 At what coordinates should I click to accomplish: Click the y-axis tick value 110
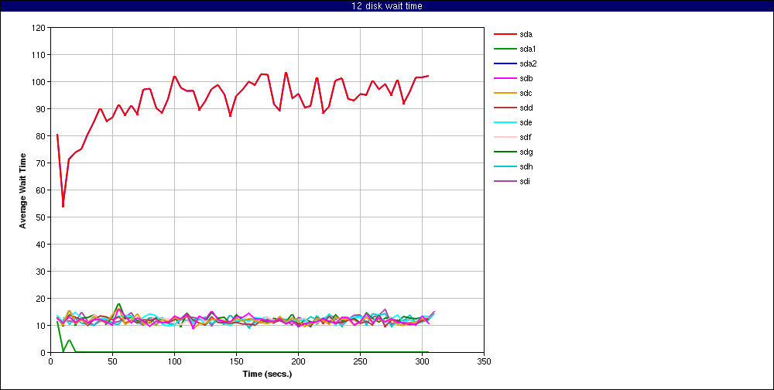coord(39,54)
